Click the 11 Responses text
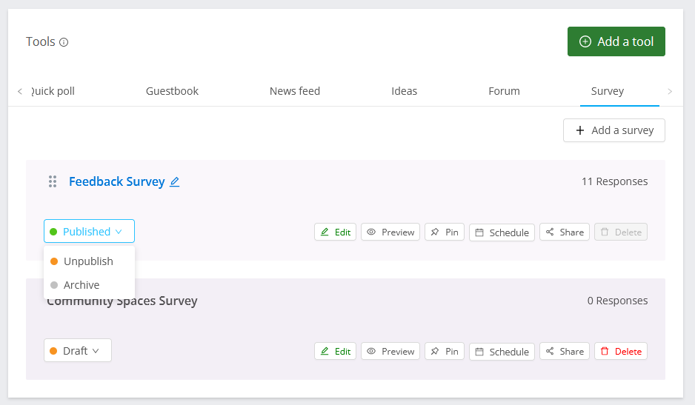695x405 pixels. [614, 181]
